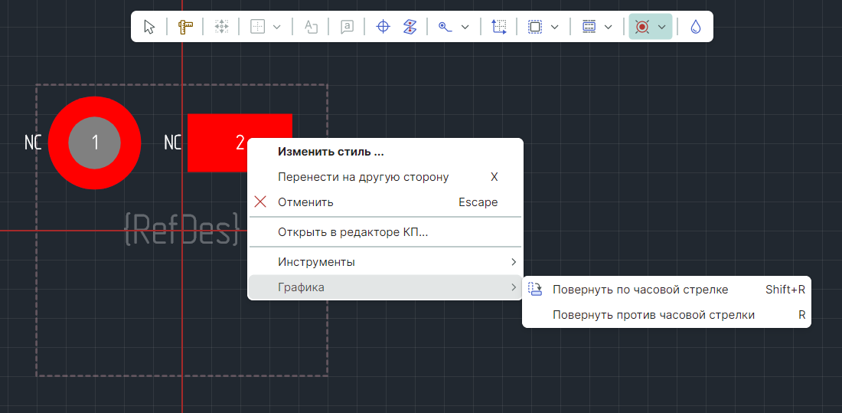Image resolution: width=842 pixels, height=413 pixels.
Task: Click the comment bubble tool icon
Action: [x=347, y=26]
